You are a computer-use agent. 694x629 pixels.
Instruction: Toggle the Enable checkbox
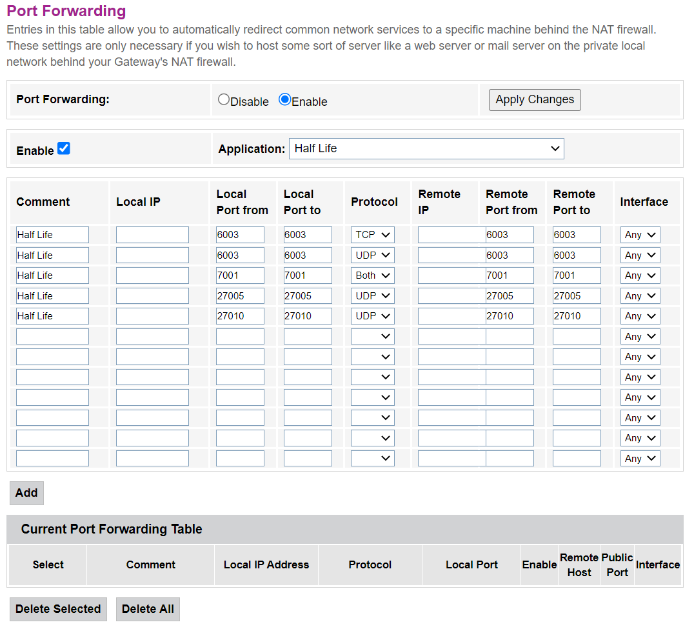(x=64, y=148)
